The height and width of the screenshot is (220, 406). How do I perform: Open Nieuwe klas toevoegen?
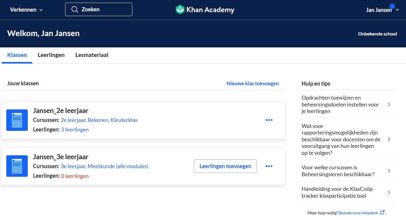click(252, 83)
